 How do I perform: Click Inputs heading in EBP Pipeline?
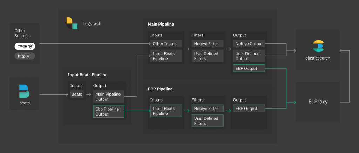156,100
